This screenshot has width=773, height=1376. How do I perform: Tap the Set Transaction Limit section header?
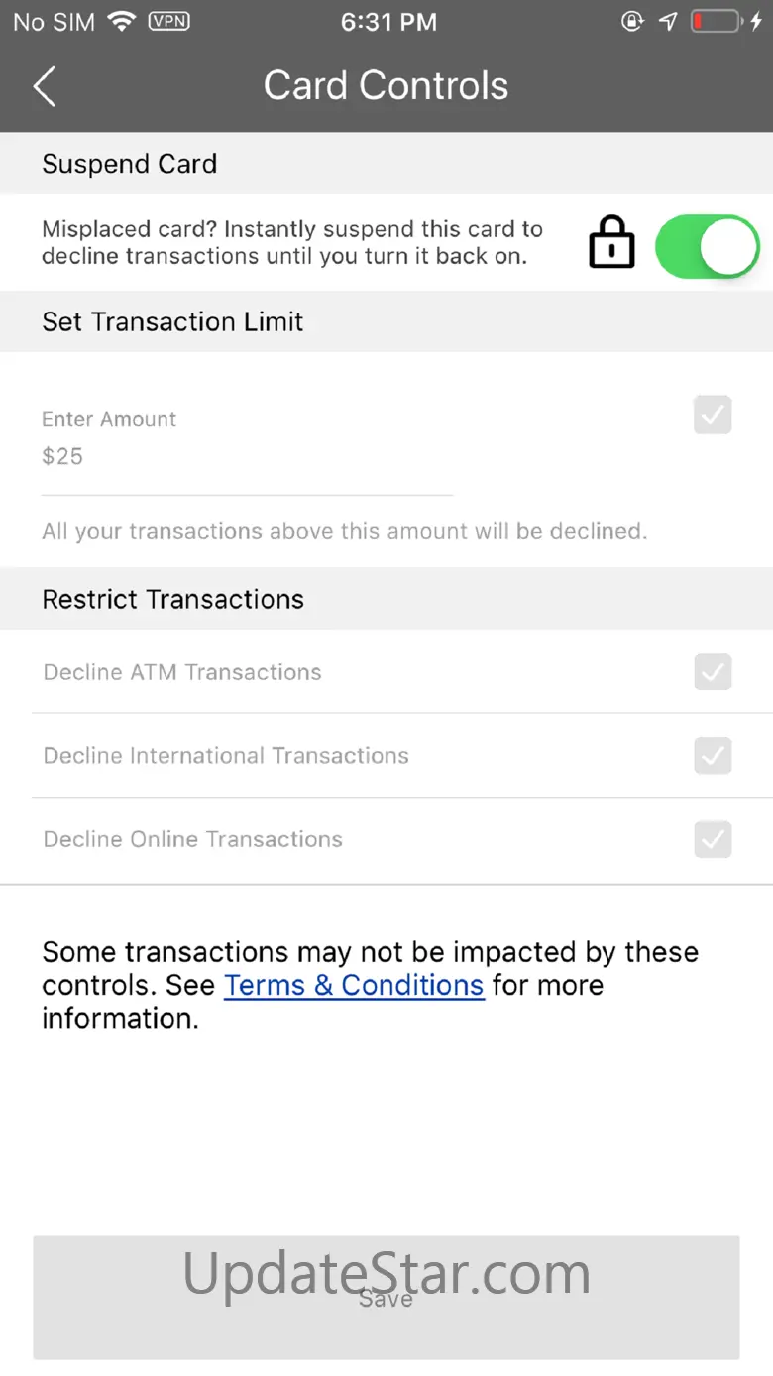(172, 321)
